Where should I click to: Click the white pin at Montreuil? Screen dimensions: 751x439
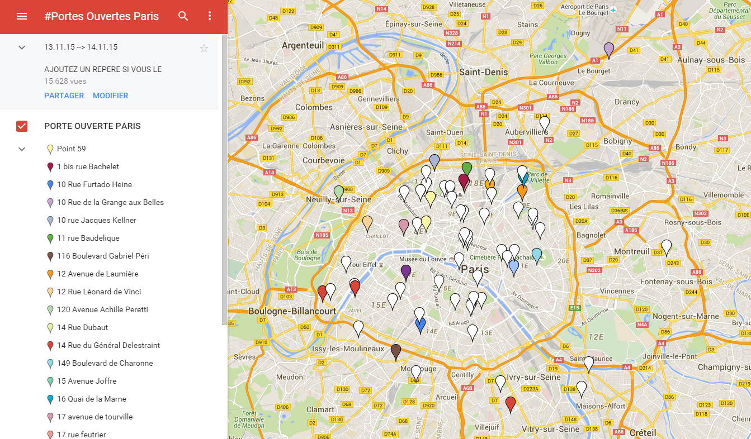(x=666, y=246)
